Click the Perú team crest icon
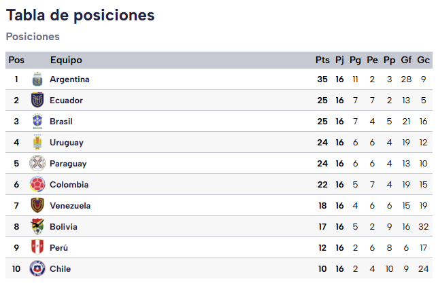 pos(37,248)
